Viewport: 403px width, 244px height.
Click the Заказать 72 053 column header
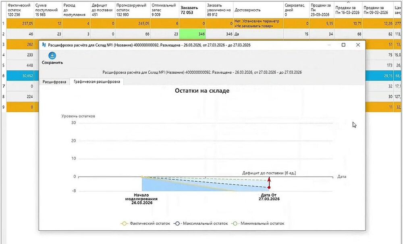[x=192, y=10]
